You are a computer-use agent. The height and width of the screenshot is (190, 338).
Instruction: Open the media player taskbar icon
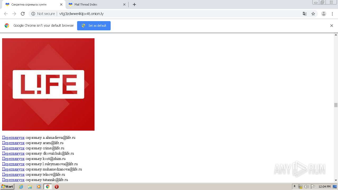39,187
